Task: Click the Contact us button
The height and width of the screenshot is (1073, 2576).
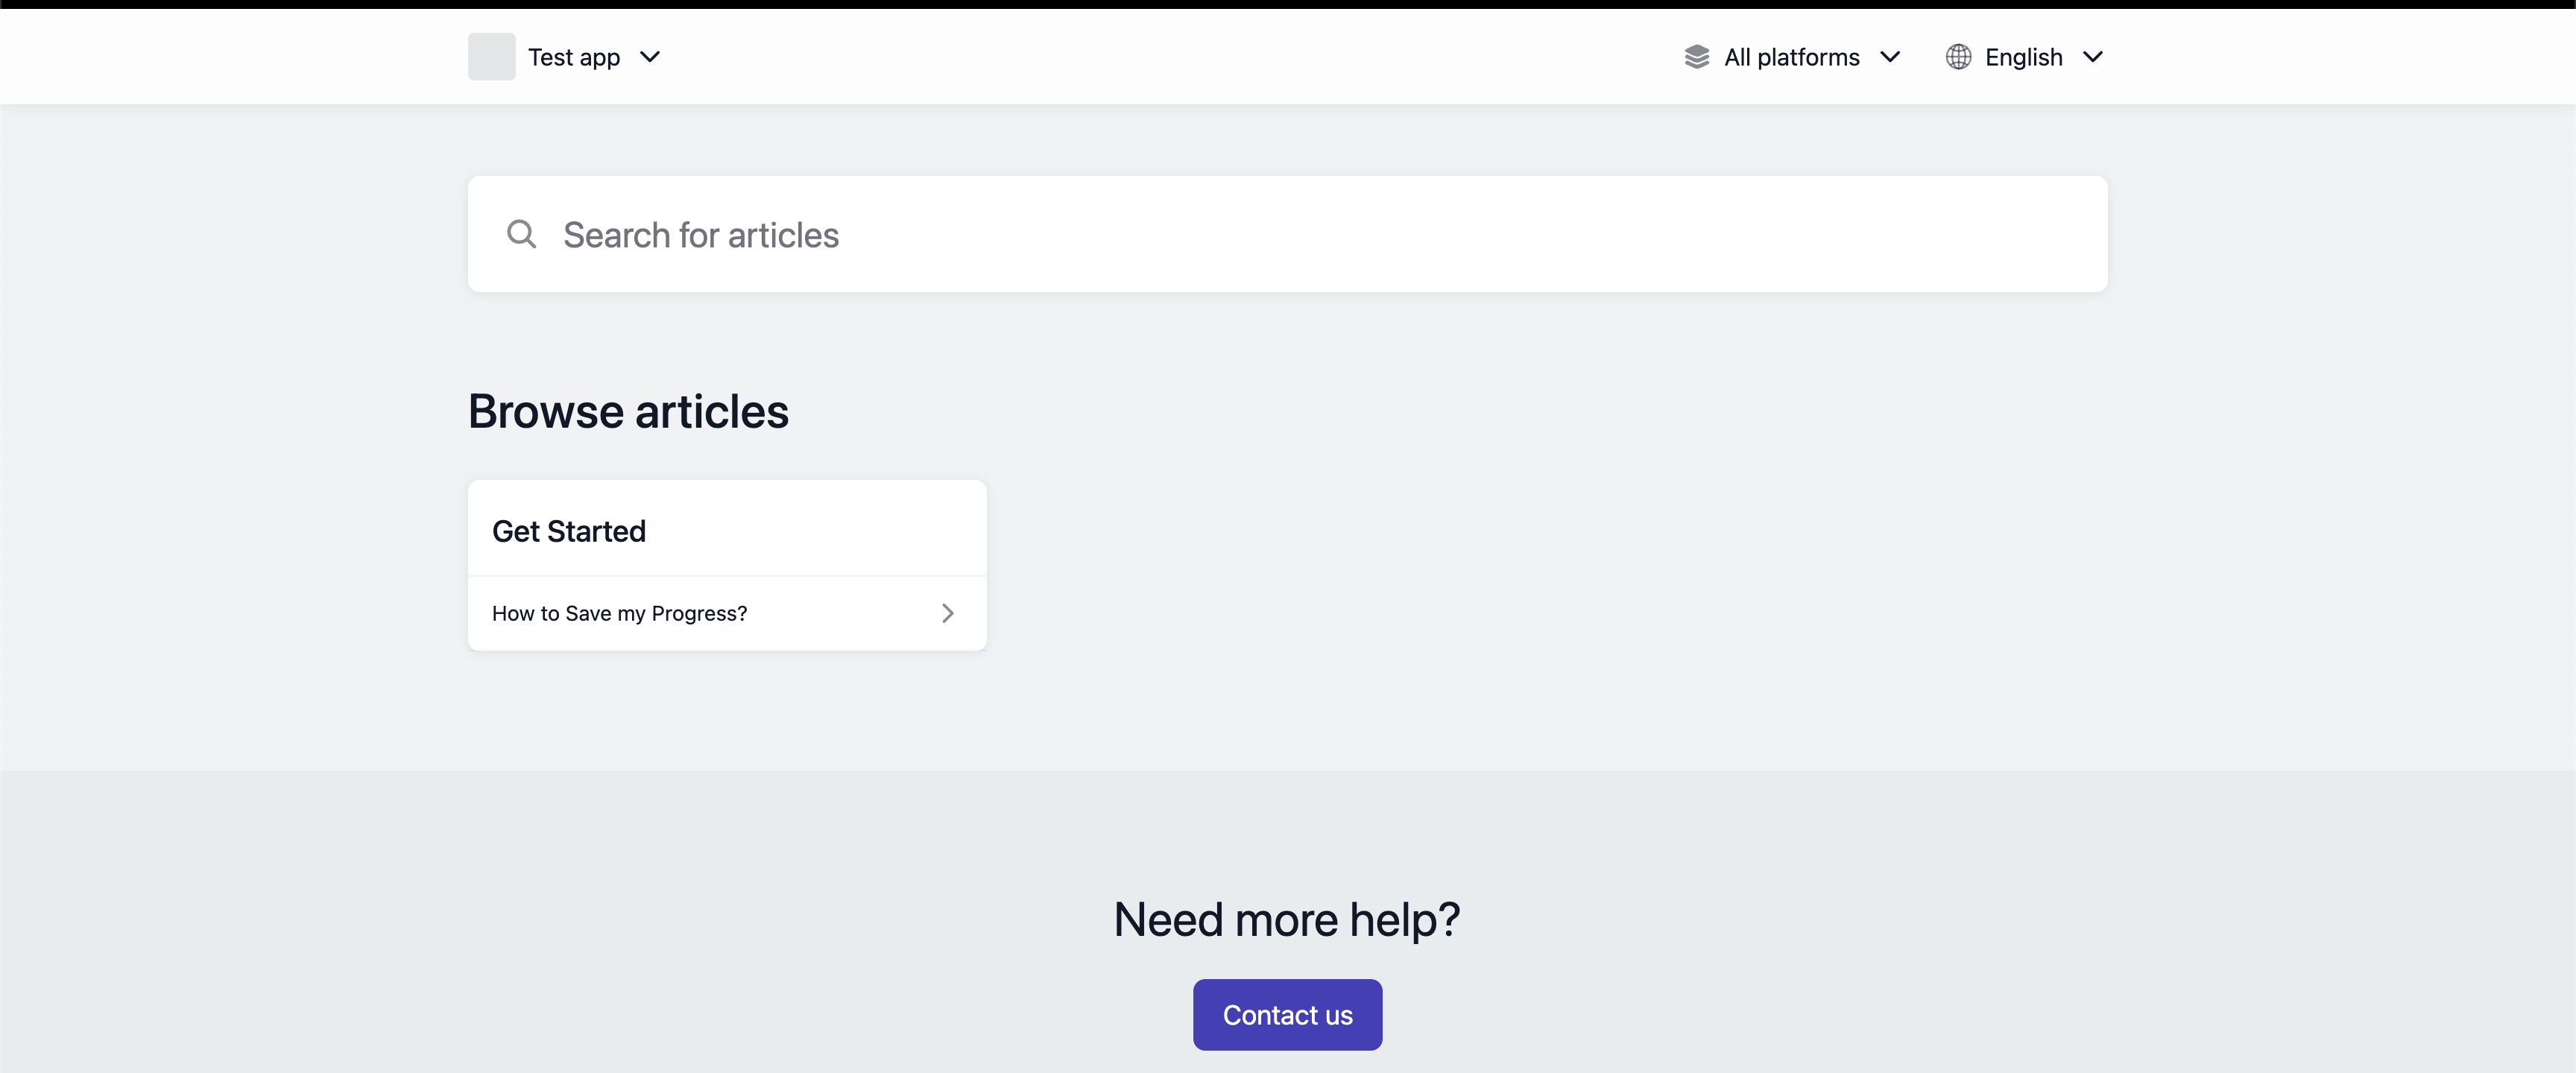Action: pyautogui.click(x=1287, y=1014)
